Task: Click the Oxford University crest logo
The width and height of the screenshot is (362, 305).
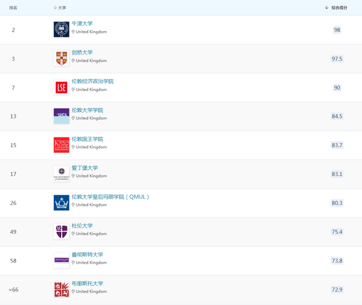Action: [61, 29]
